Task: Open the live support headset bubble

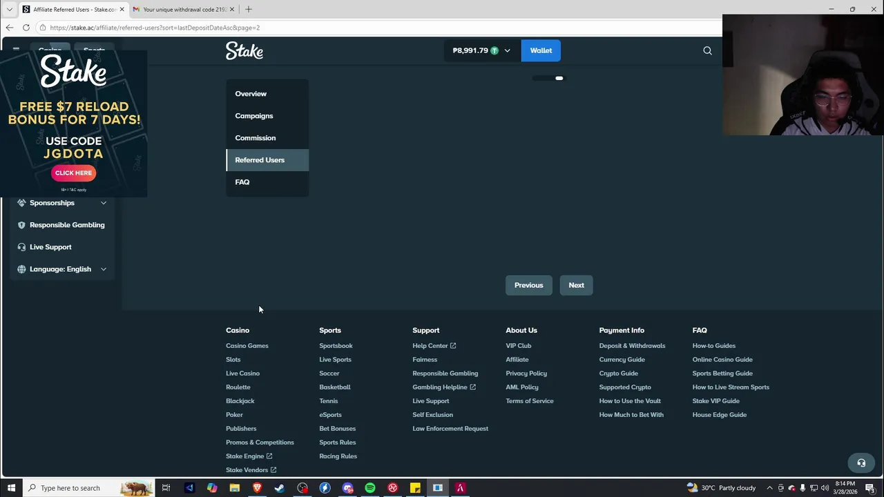Action: [x=861, y=463]
